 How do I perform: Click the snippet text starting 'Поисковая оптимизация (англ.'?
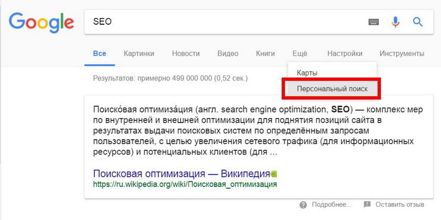tap(258, 131)
